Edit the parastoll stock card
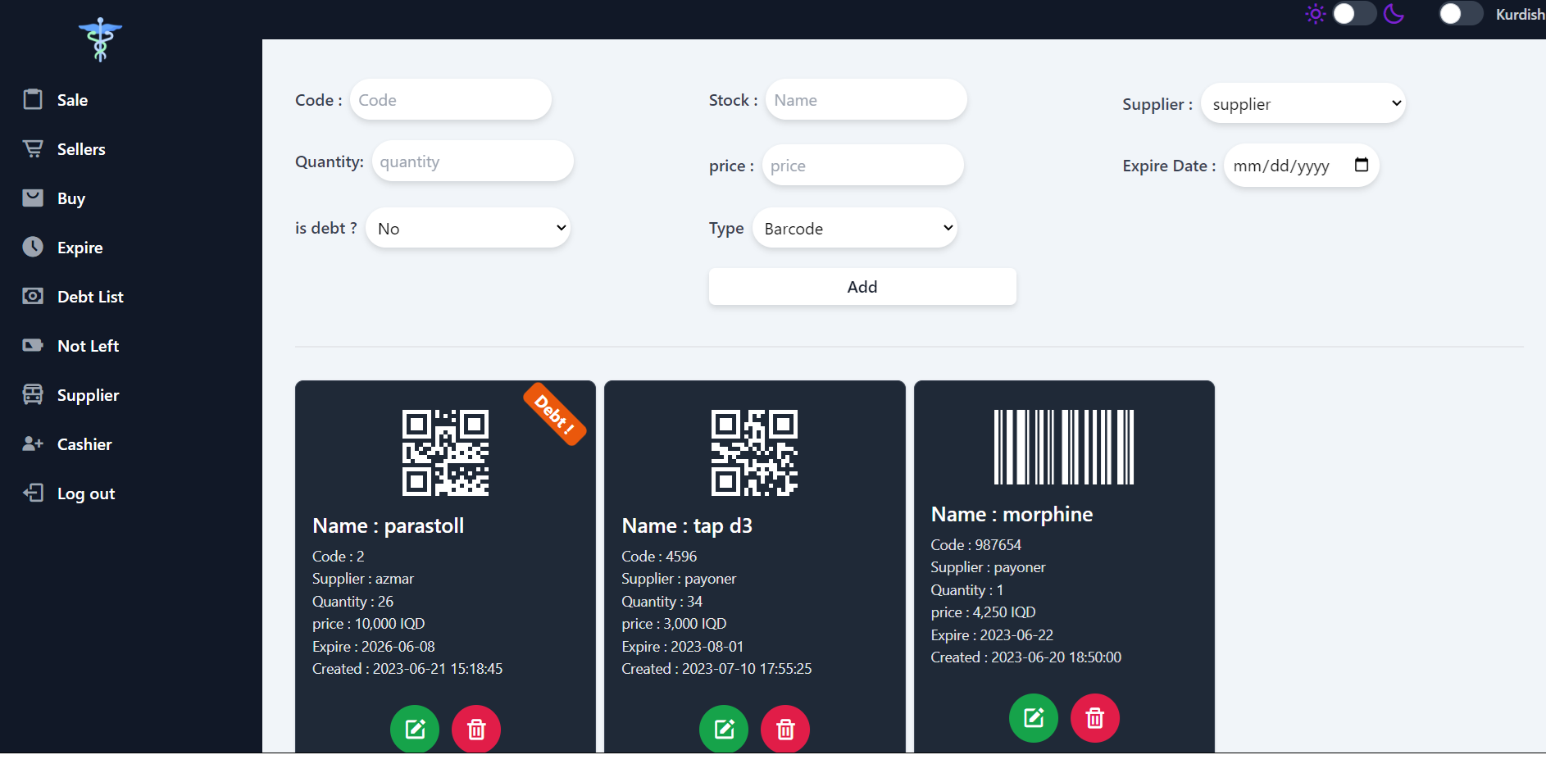Image resolution: width=1546 pixels, height=764 pixels. [x=415, y=729]
